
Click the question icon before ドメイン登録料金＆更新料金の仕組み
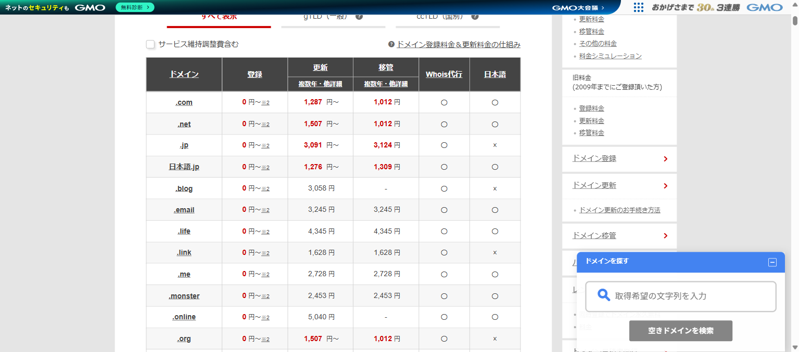[391, 45]
